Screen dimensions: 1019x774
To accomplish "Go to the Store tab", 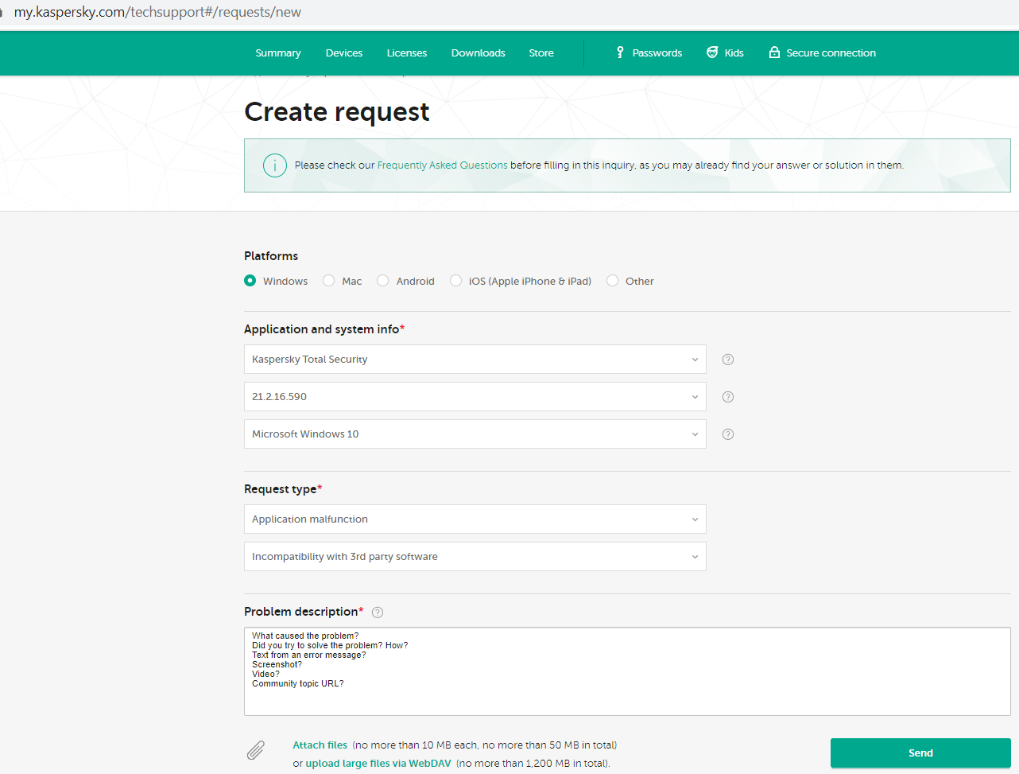I will [541, 53].
